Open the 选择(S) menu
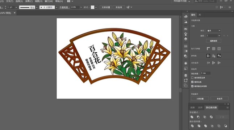Screen dimensions: 234x130 tap(19, 1)
